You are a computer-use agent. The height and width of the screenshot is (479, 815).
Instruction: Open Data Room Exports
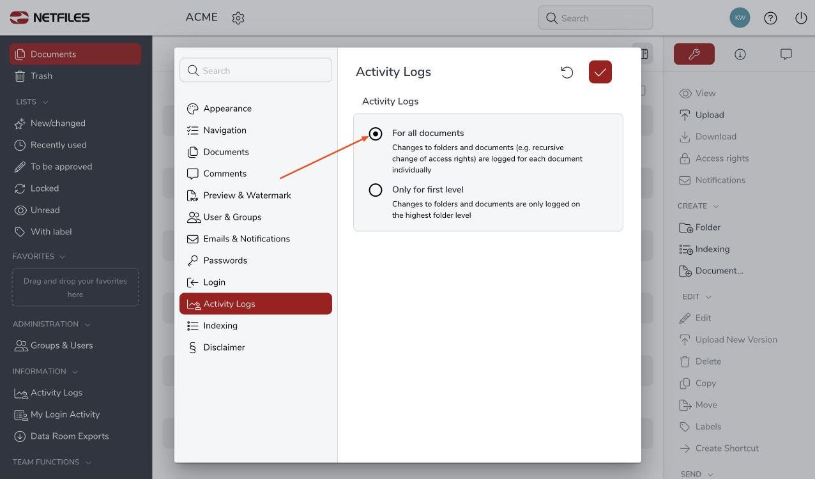(75, 436)
